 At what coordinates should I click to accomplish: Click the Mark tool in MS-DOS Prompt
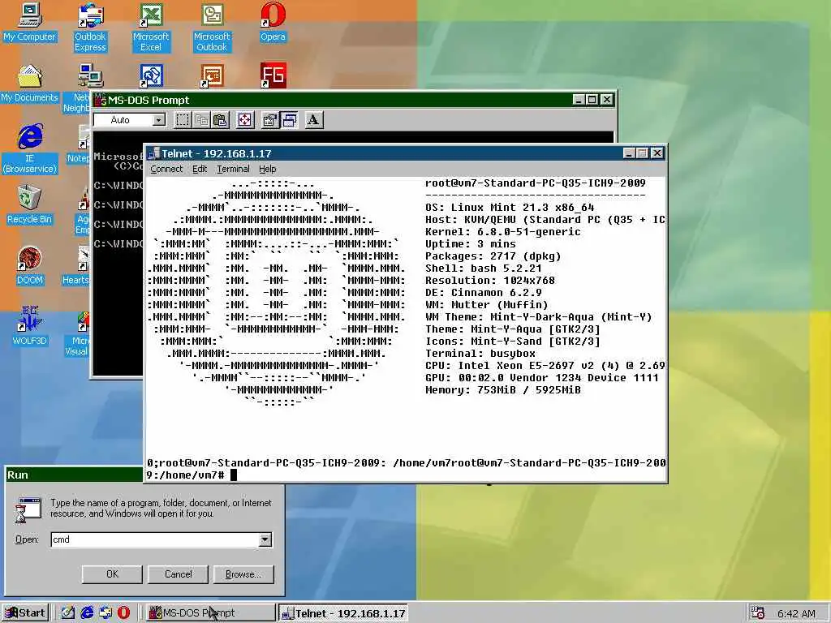(x=183, y=120)
